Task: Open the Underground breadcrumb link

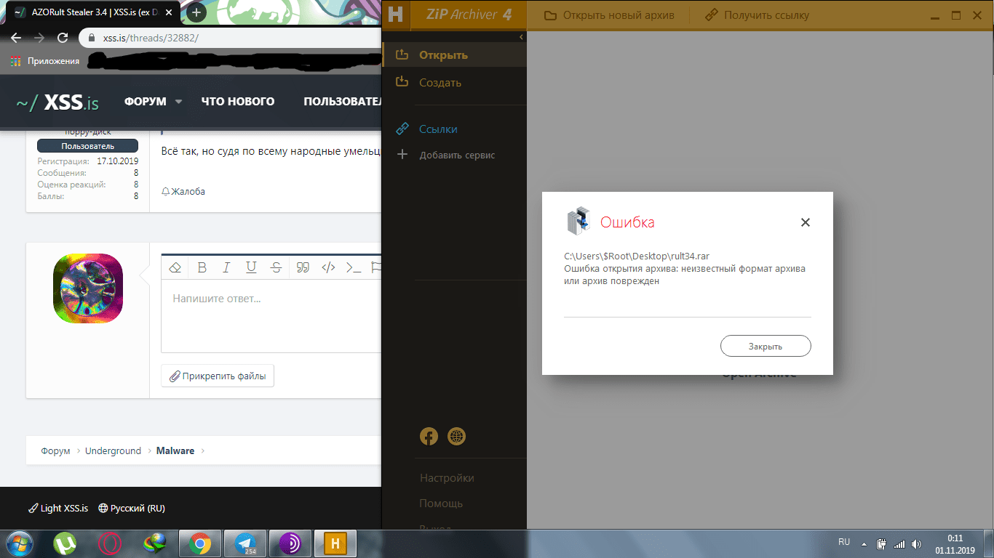Action: [113, 451]
